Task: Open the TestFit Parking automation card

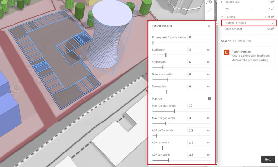Action: click(x=247, y=56)
